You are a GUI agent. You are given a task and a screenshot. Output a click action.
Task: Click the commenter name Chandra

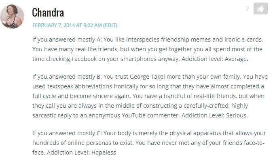click(48, 13)
